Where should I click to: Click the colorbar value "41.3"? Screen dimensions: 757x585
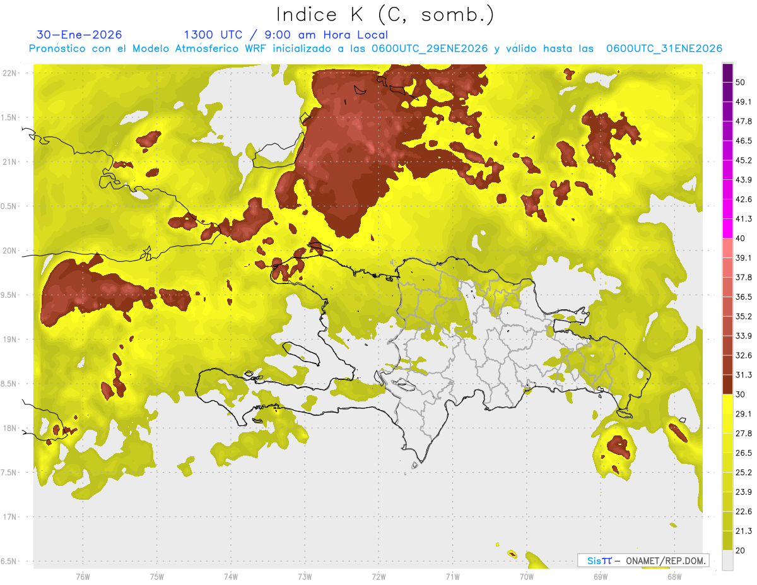click(x=744, y=219)
